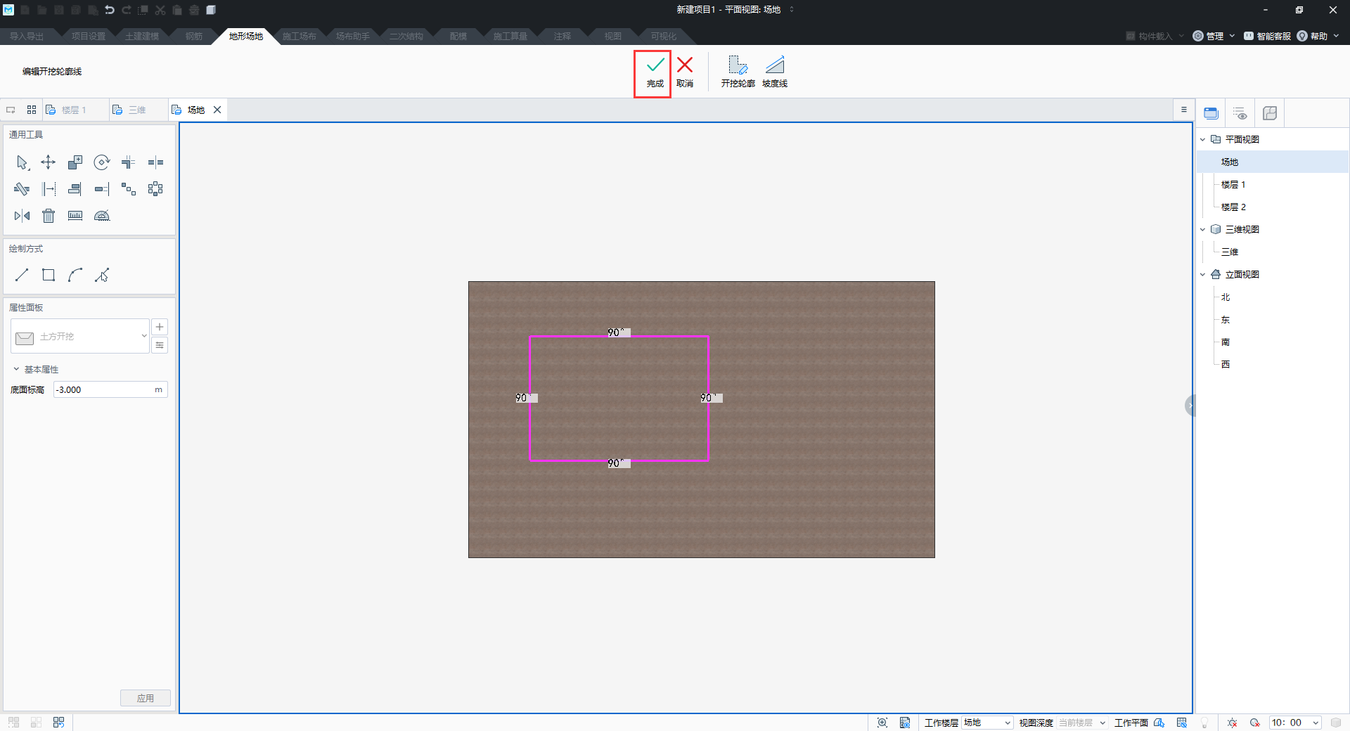This screenshot has width=1350, height=731.
Task: Open the visibility eye panel tab at right
Action: (1240, 113)
